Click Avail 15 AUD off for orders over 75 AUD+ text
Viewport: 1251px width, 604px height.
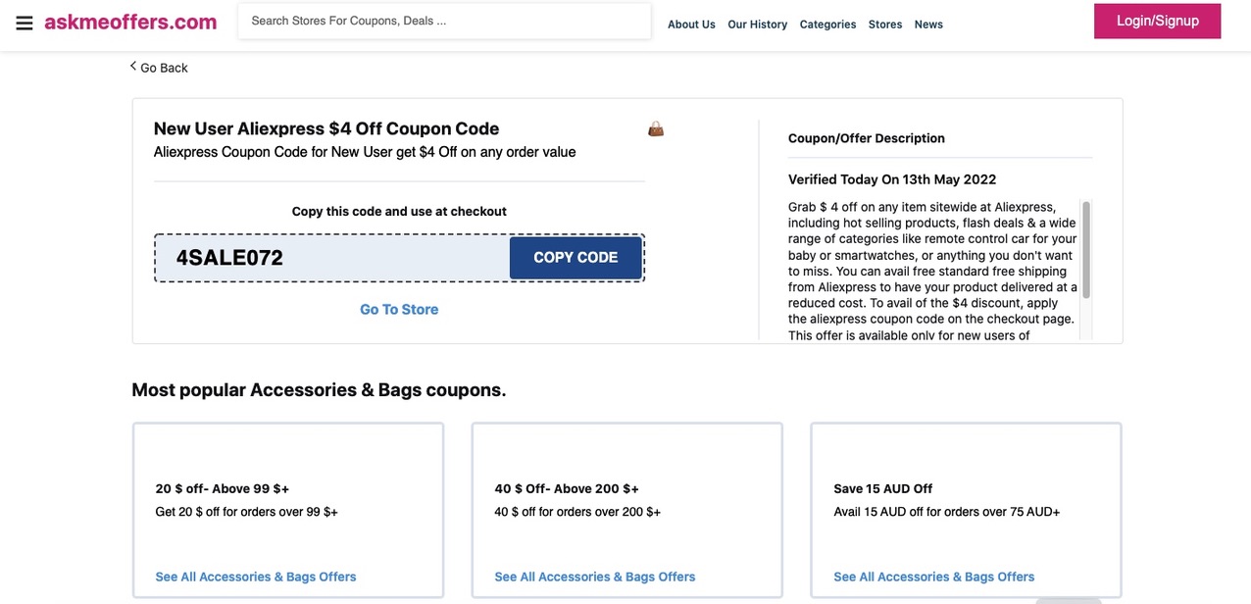[x=947, y=512]
